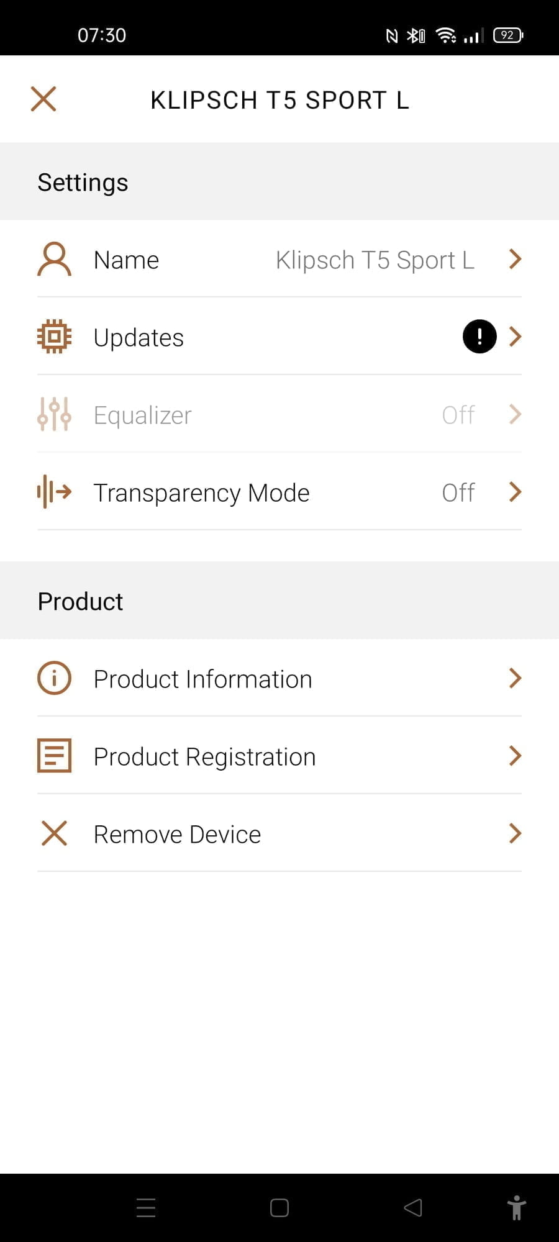Image resolution: width=559 pixels, height=1242 pixels.
Task: Tap the Remove Device X icon
Action: coord(55,833)
